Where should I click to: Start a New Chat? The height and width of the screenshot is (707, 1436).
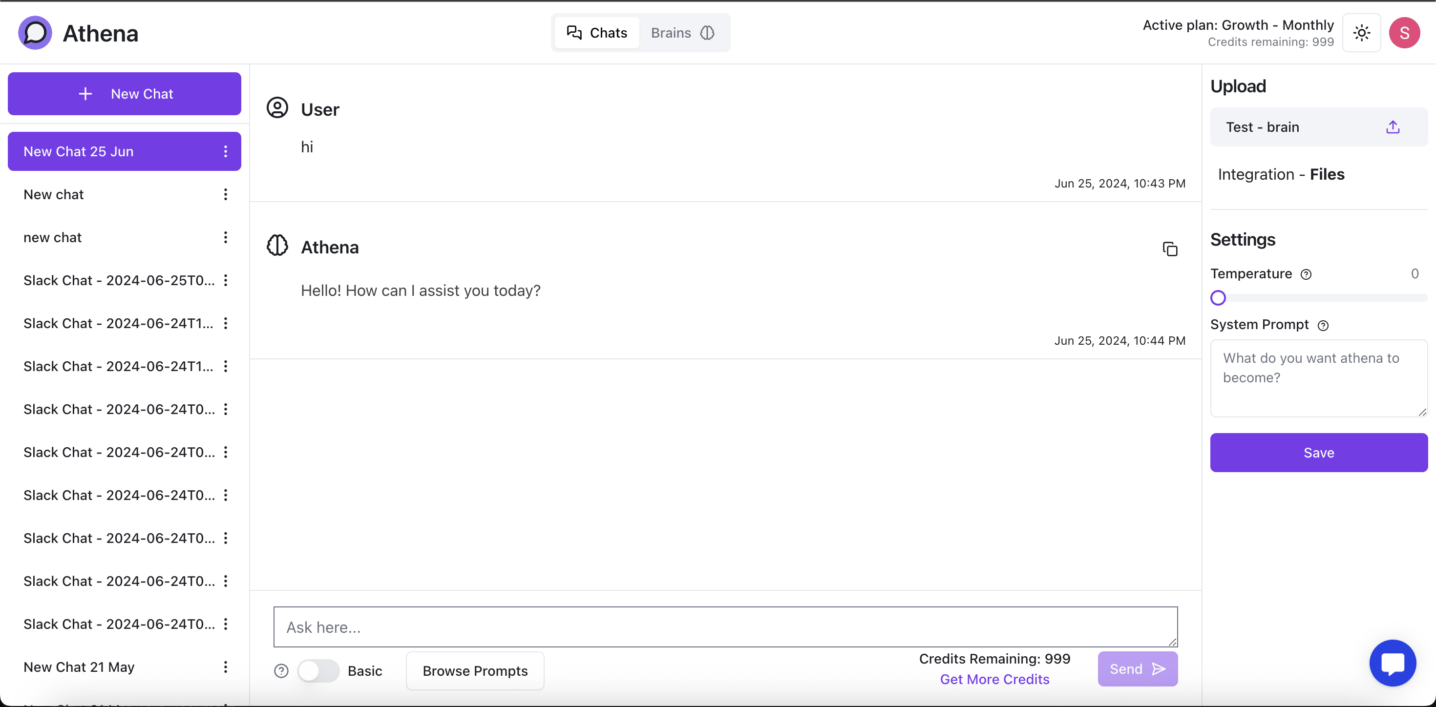click(x=125, y=94)
